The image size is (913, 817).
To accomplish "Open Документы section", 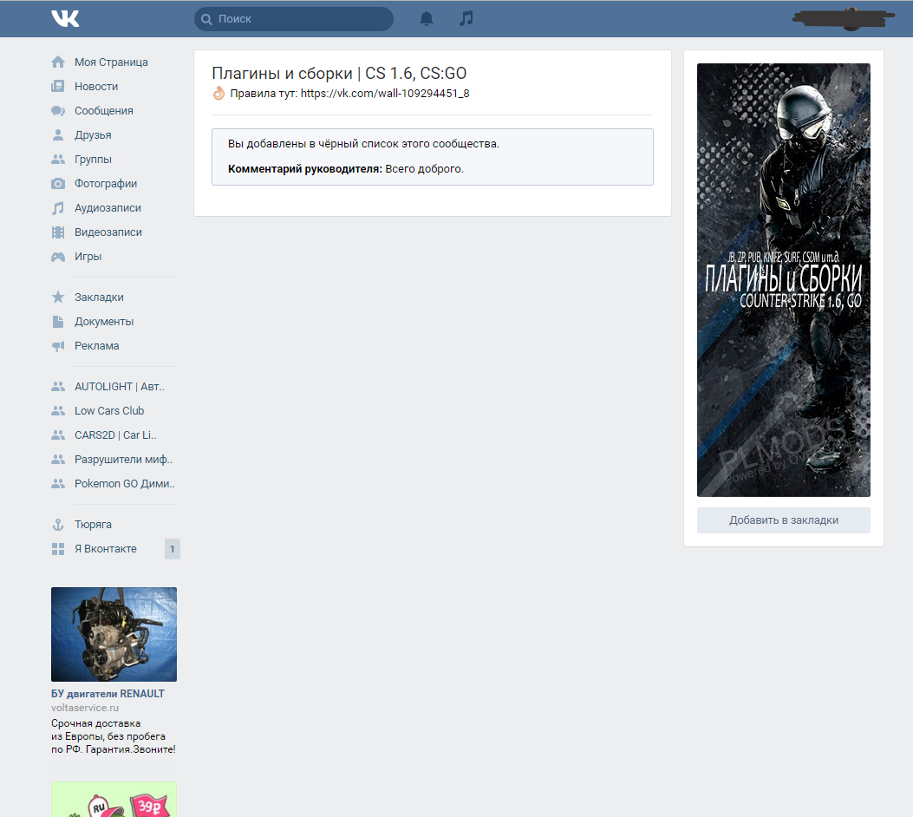I will (x=104, y=322).
